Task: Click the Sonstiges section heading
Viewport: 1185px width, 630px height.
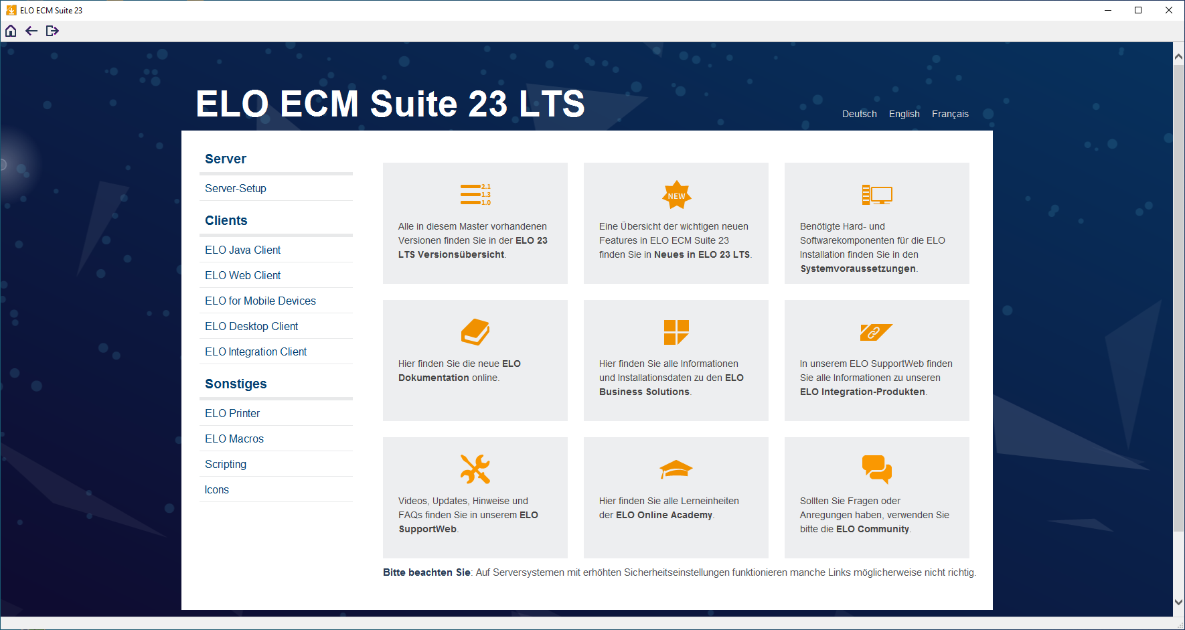Action: 236,384
